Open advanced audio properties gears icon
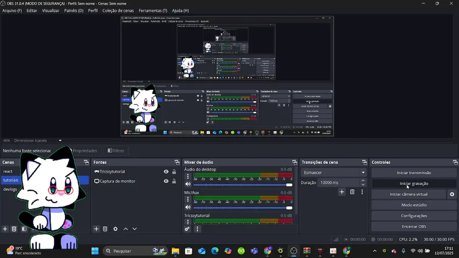Viewport: 459px width, 258px height. 187,229
